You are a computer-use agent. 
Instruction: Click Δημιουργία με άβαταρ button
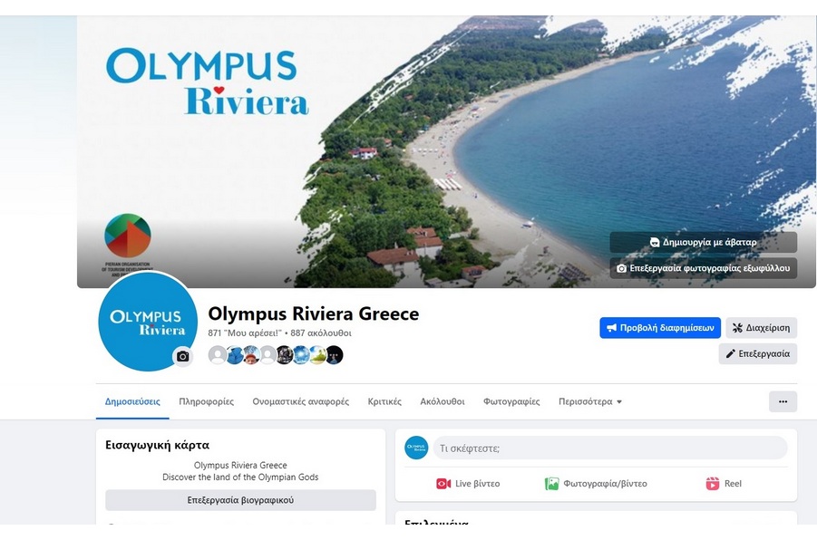tap(704, 242)
